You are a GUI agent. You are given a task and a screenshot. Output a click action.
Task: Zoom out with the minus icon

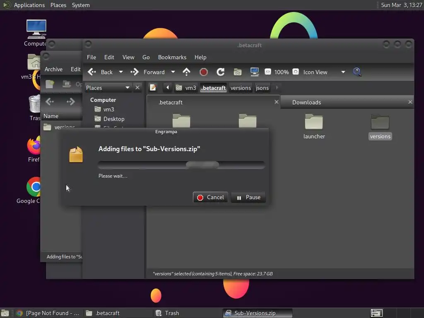pos(268,72)
